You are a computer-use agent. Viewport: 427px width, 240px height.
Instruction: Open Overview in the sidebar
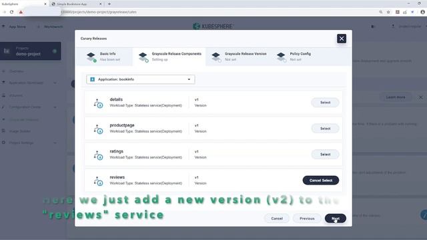point(16,71)
